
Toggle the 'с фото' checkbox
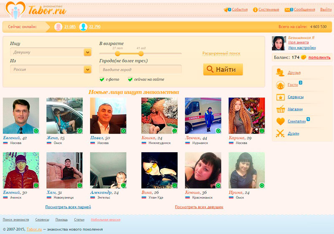tap(102, 79)
